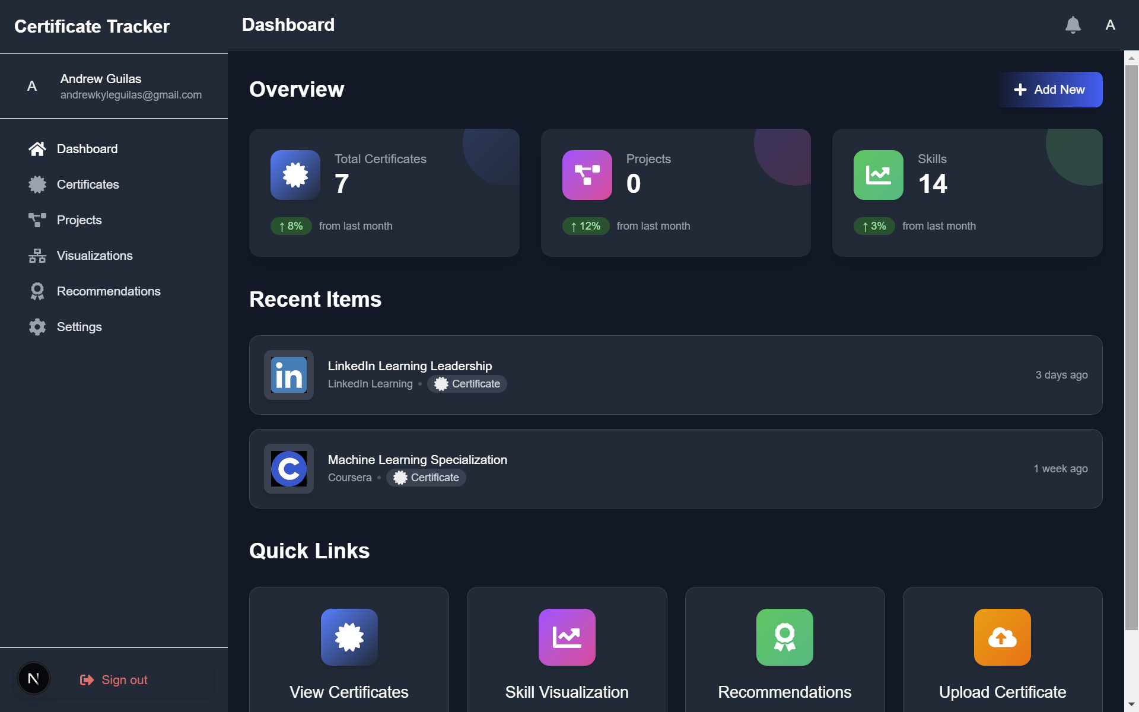Open the Upload Certificate cloud icon
The height and width of the screenshot is (712, 1139).
1002,637
